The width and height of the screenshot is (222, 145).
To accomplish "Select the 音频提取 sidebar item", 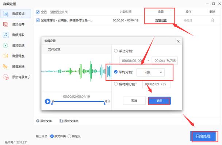I will (x=16, y=35).
